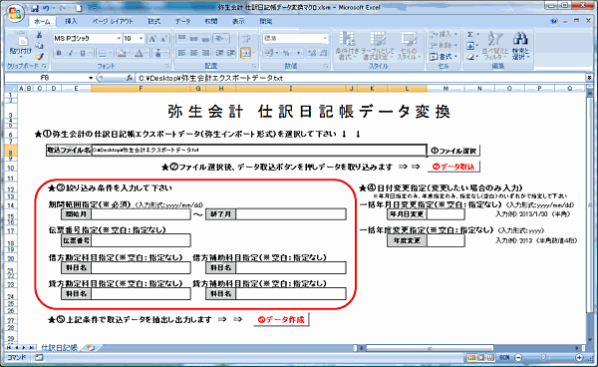Align text left
This screenshot has width=598, height=367.
click(182, 53)
